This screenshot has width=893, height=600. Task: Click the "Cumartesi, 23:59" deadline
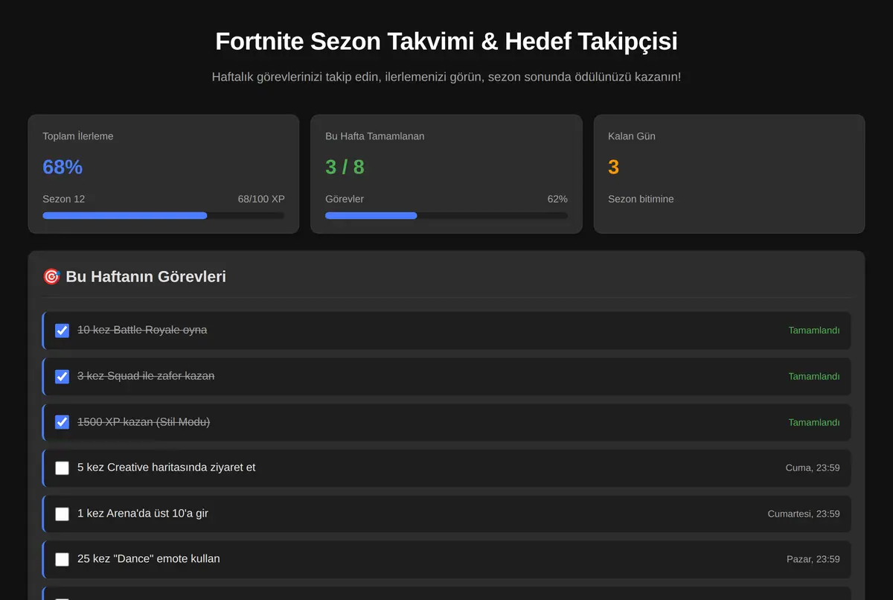[804, 514]
